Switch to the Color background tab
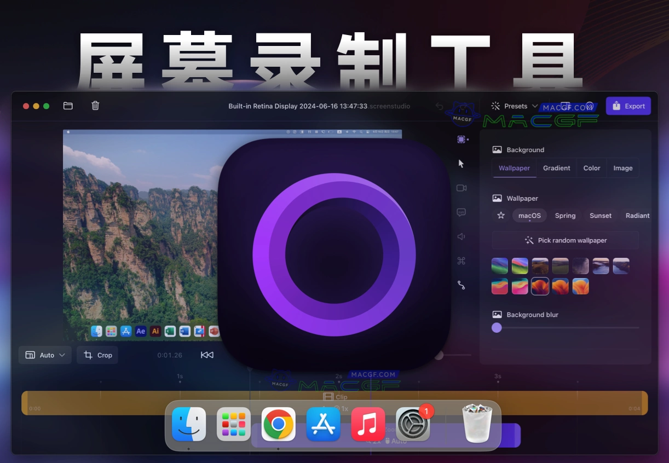This screenshot has width=669, height=463. click(x=592, y=168)
